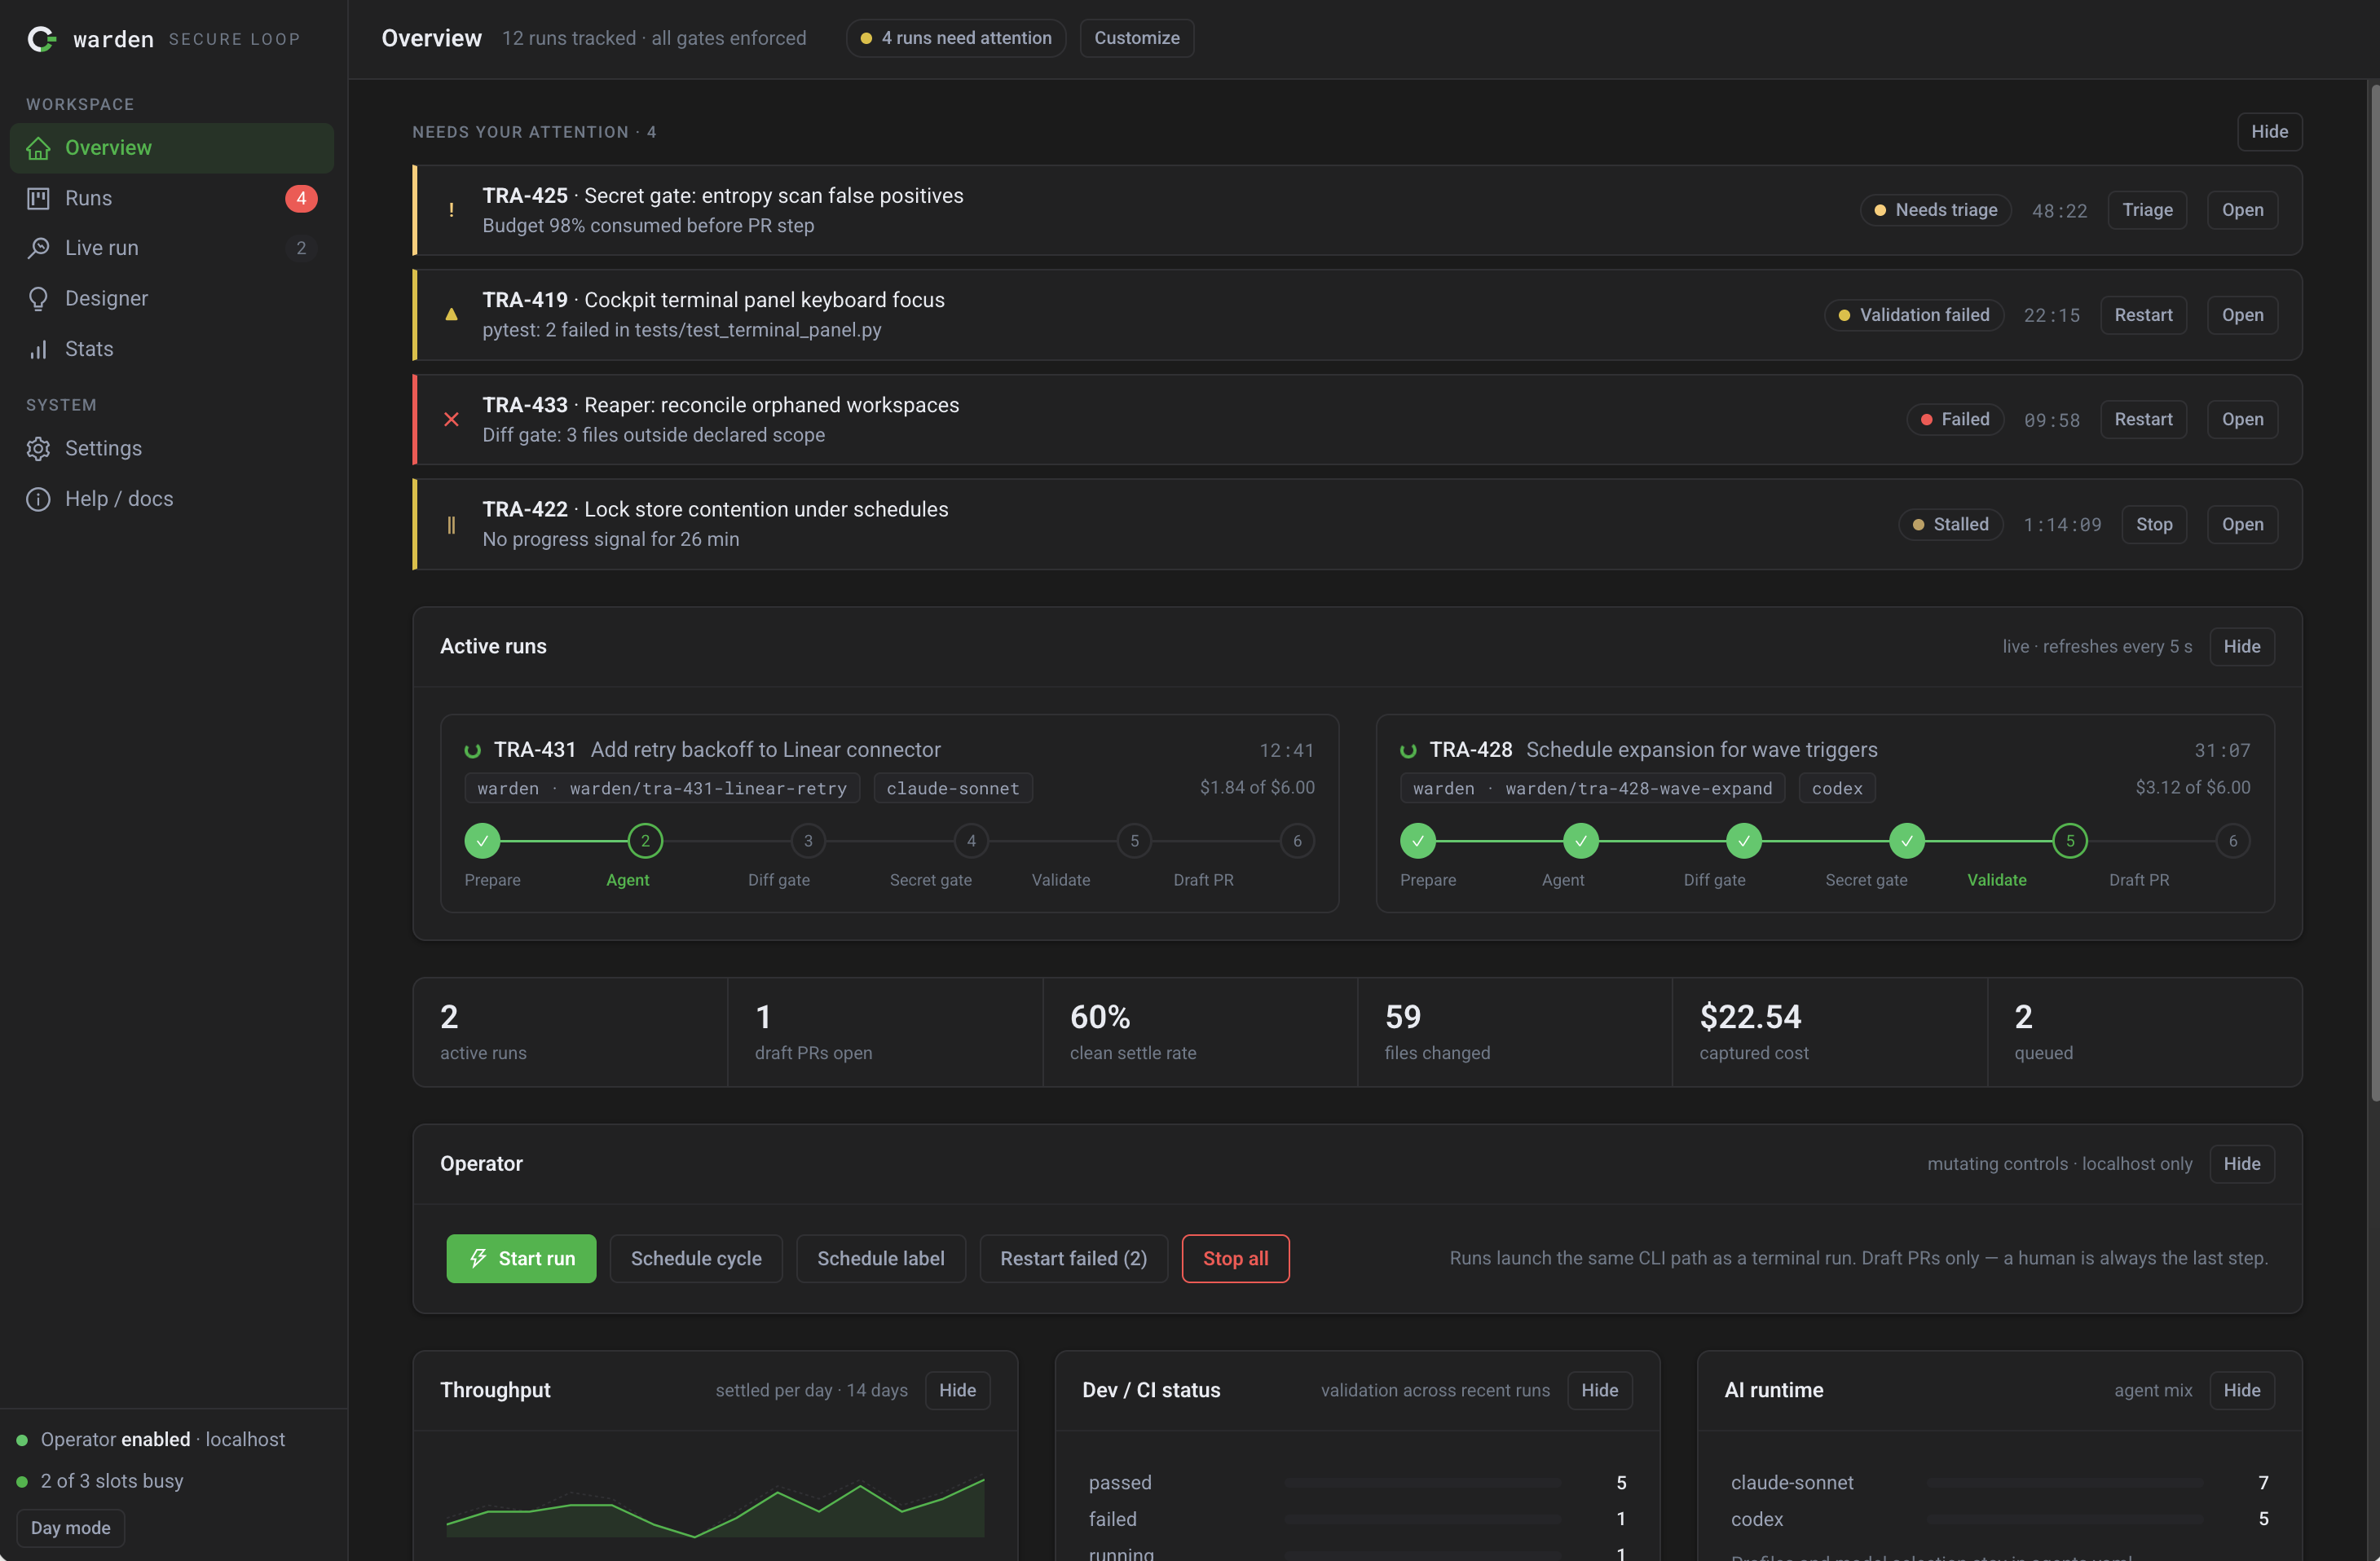Click exclamation icon on TRA-425 row
This screenshot has height=1561, width=2380.
451,210
